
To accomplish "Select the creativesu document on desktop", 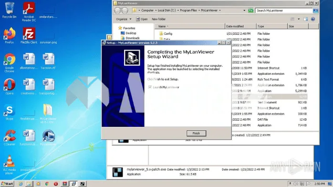I will 29,87.
